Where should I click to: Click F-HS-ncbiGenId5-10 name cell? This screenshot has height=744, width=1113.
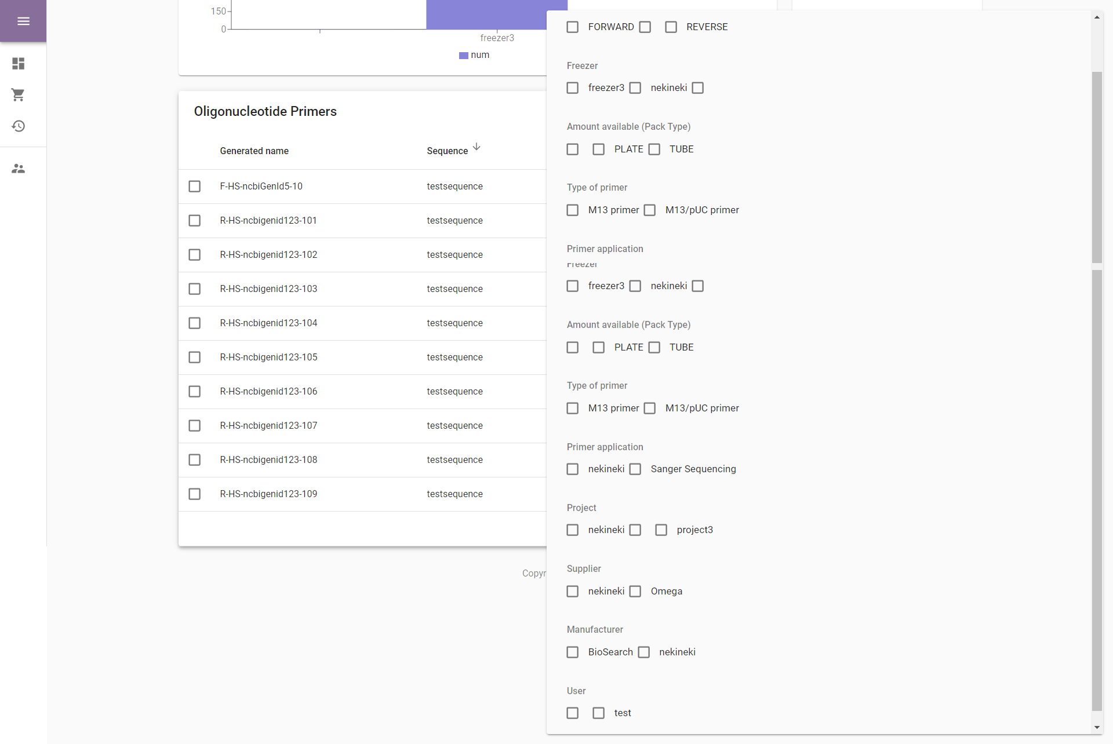[x=261, y=187]
